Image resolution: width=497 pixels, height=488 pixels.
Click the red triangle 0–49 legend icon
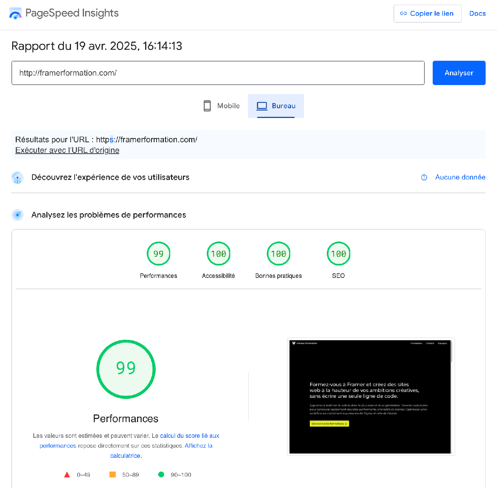click(x=67, y=475)
